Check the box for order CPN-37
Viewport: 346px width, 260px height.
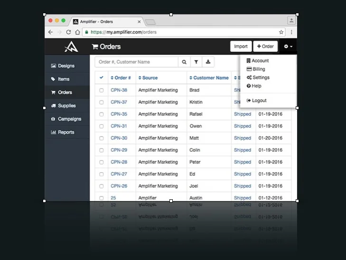[101, 102]
